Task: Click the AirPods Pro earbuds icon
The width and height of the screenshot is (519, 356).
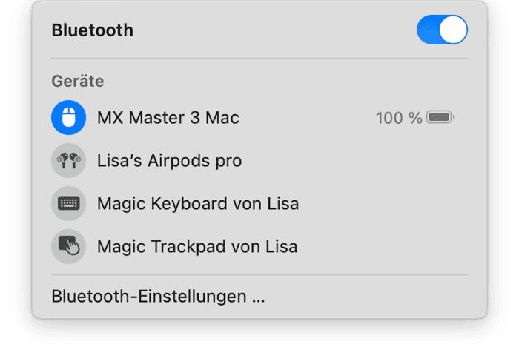Action: 68,161
